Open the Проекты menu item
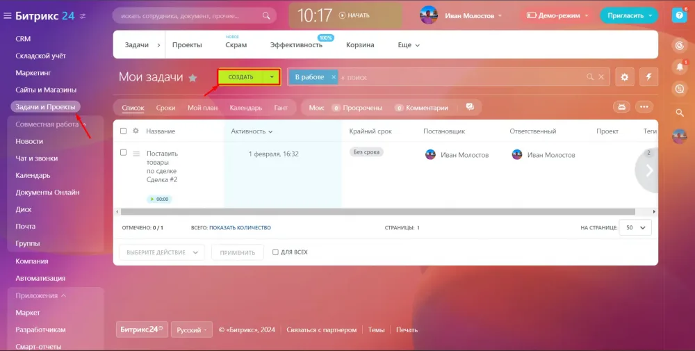 [x=187, y=44]
